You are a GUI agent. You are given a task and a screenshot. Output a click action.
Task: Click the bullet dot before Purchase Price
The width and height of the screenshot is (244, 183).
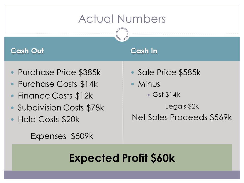(12, 72)
